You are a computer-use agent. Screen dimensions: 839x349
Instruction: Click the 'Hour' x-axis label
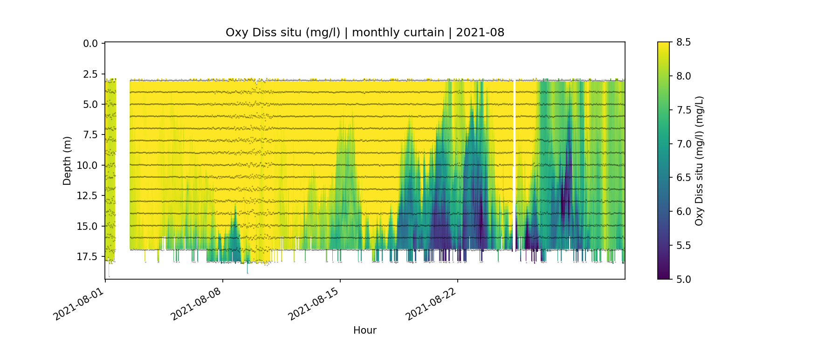tap(364, 330)
